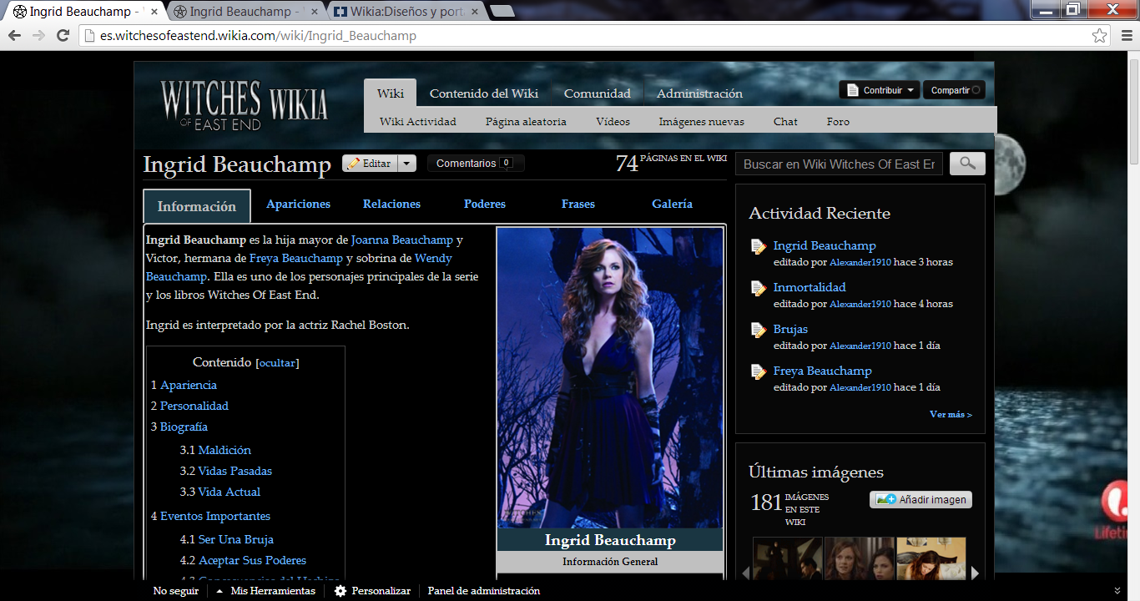Switch to the Galería tab

672,204
